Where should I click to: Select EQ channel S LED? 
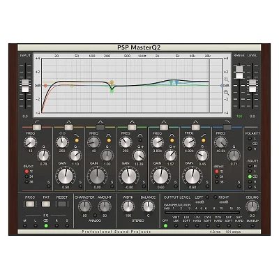tap(67, 225)
